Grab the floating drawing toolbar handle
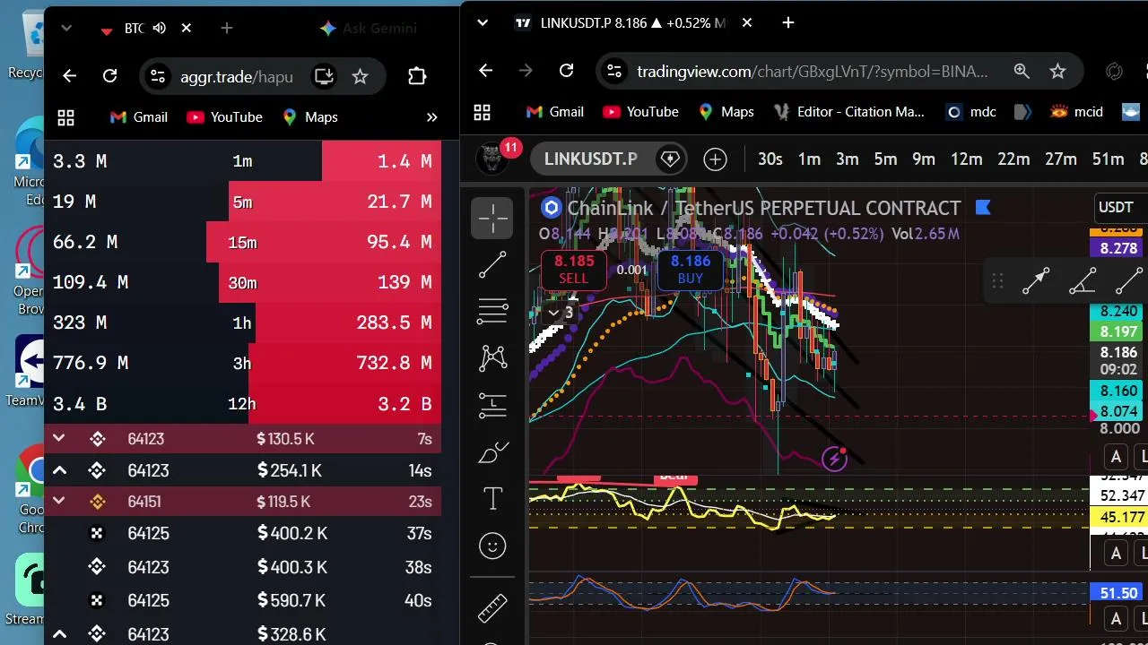1148x645 pixels. point(997,281)
